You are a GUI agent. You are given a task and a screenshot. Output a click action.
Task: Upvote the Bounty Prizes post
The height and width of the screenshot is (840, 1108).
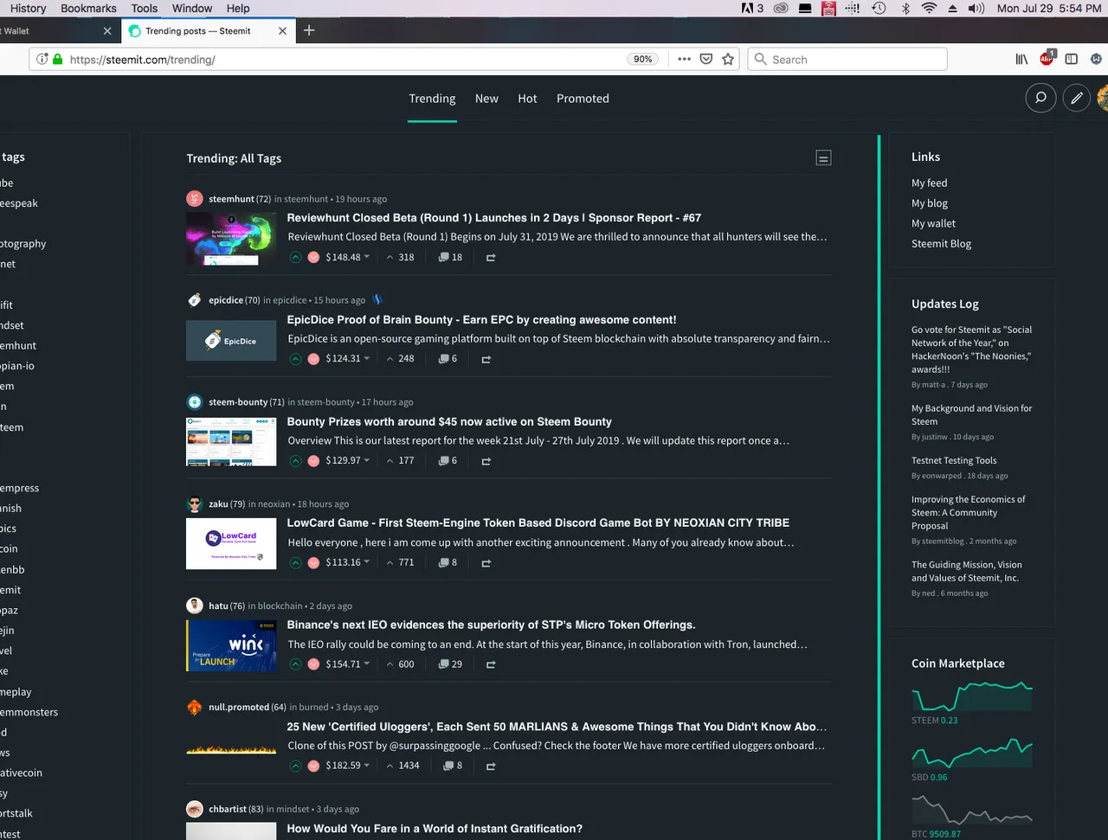click(x=295, y=461)
